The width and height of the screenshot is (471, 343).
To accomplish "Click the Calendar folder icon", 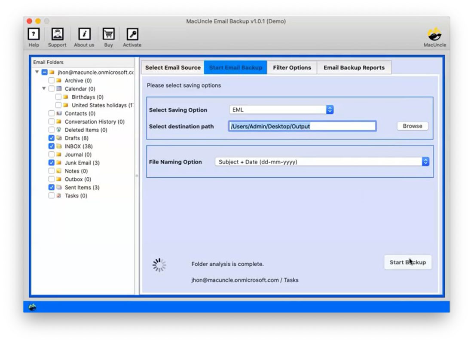I will pyautogui.click(x=59, y=88).
